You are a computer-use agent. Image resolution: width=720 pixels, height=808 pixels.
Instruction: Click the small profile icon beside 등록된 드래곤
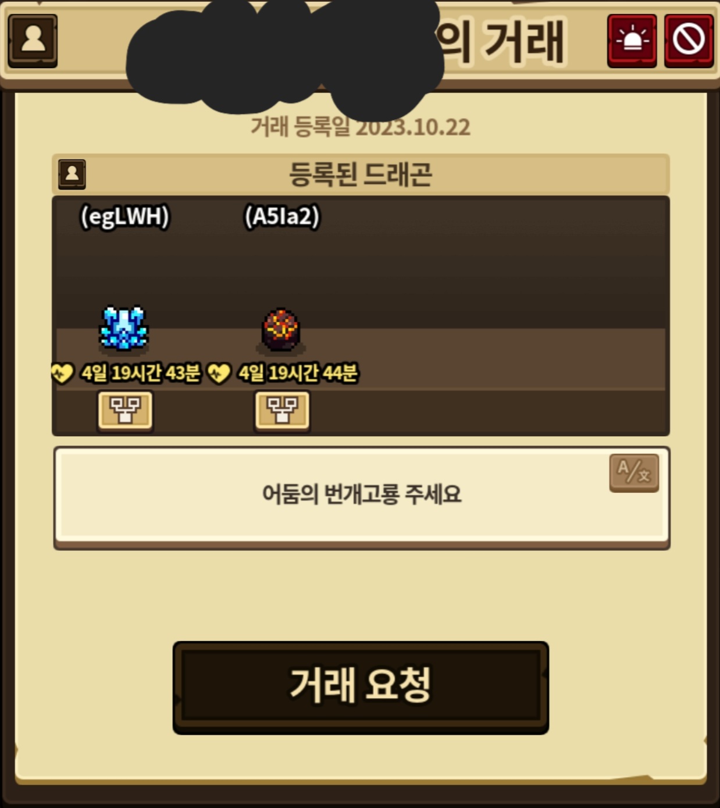click(x=72, y=174)
